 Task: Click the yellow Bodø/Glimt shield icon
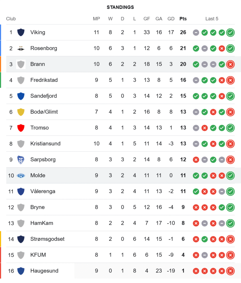point(21,112)
